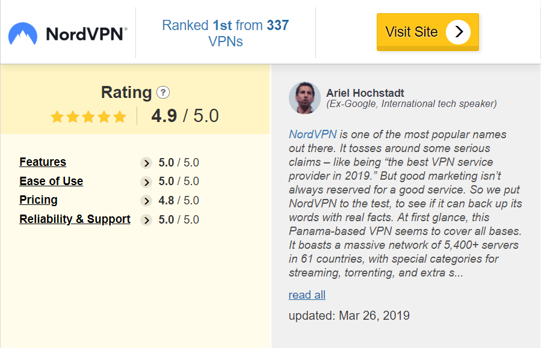Expand the review with read all
The width and height of the screenshot is (541, 348).
click(307, 295)
